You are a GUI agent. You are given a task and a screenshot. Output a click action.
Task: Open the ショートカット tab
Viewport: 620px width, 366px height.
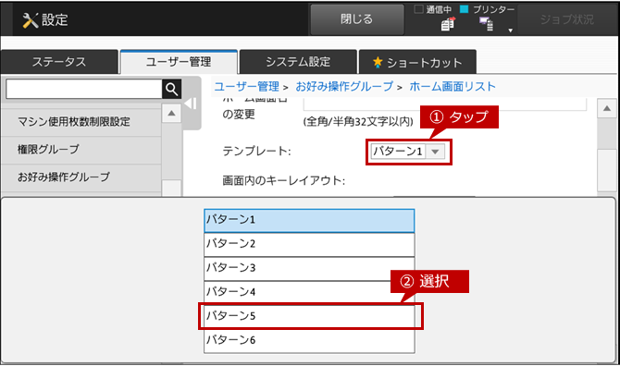tap(417, 62)
